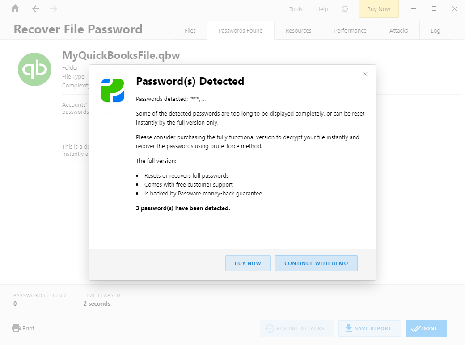This screenshot has width=465, height=345.
Task: Choose Continue With Demo
Action: (x=316, y=263)
